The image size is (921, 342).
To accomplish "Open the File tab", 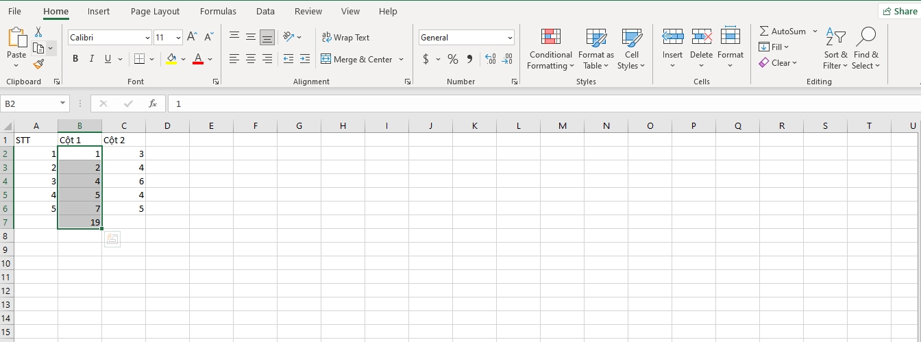I will (x=14, y=11).
